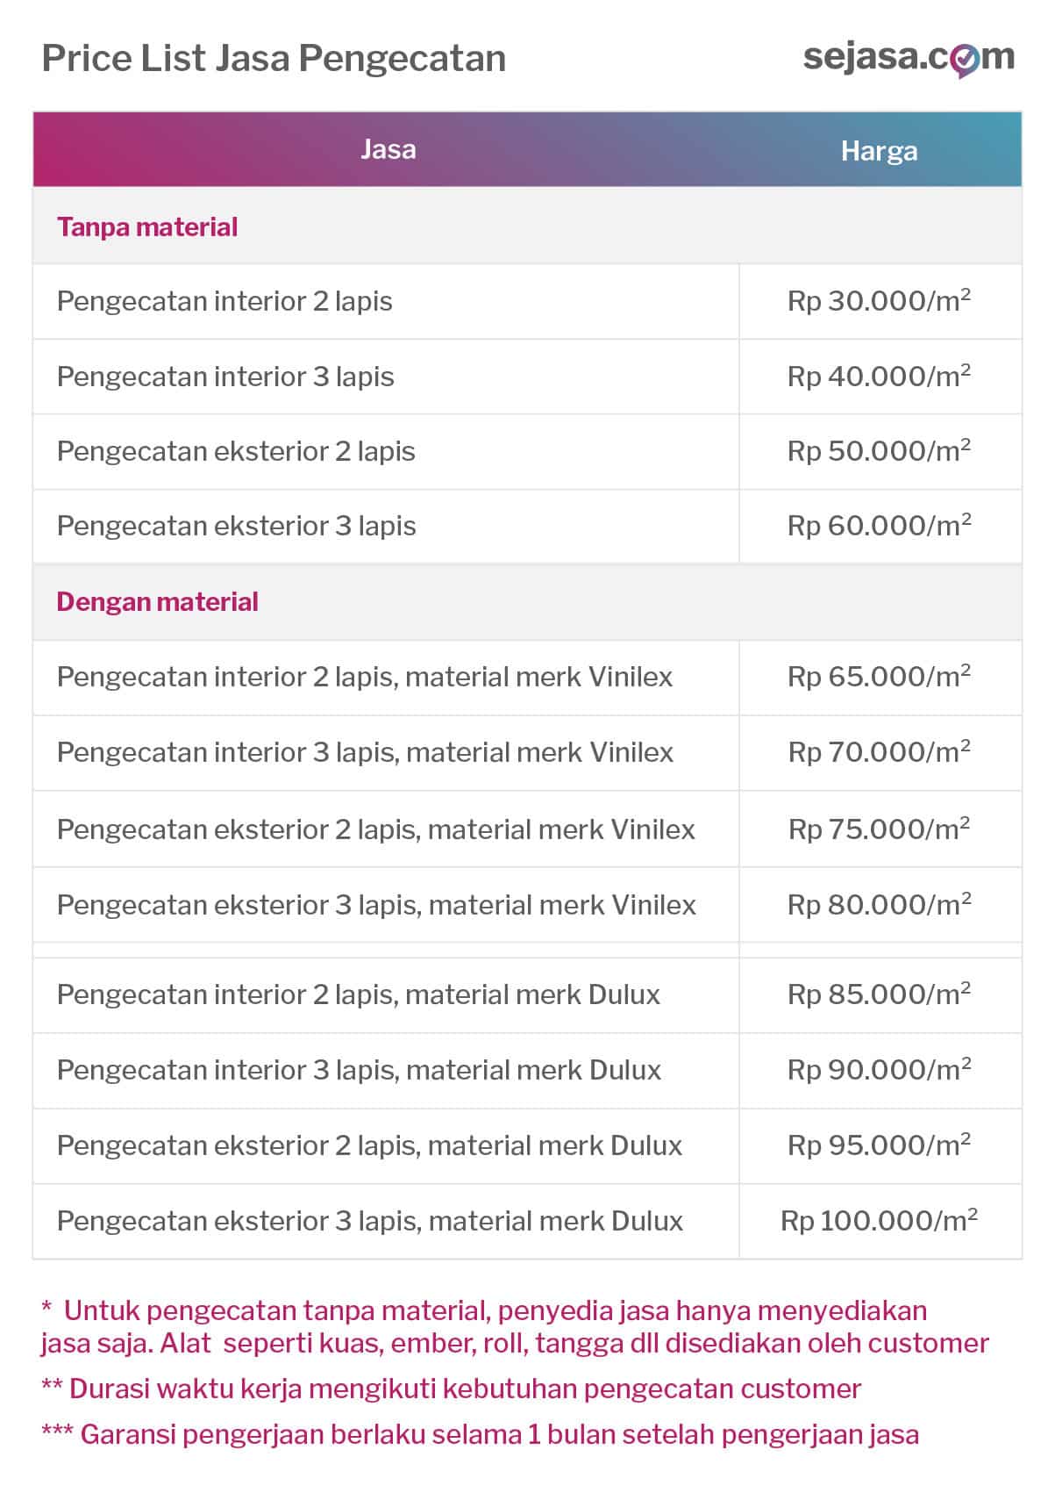Click the Rp 90.000/m² price
Image resolution: width=1055 pixels, height=1493 pixels.
pyautogui.click(x=879, y=1069)
